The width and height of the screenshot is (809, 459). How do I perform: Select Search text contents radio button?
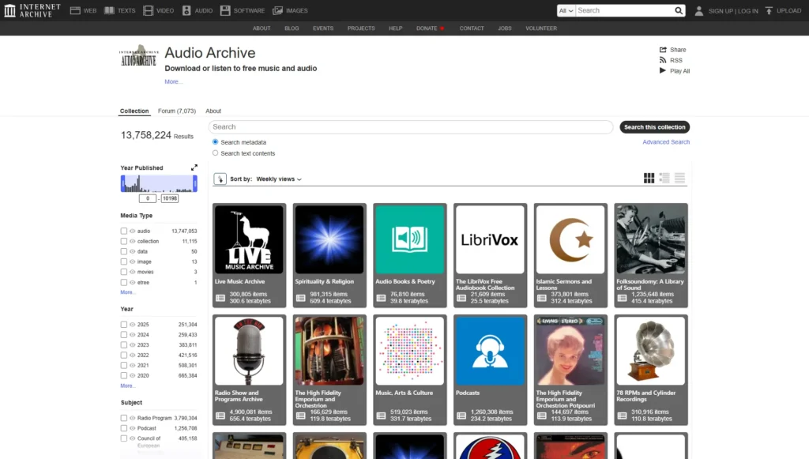(x=215, y=153)
